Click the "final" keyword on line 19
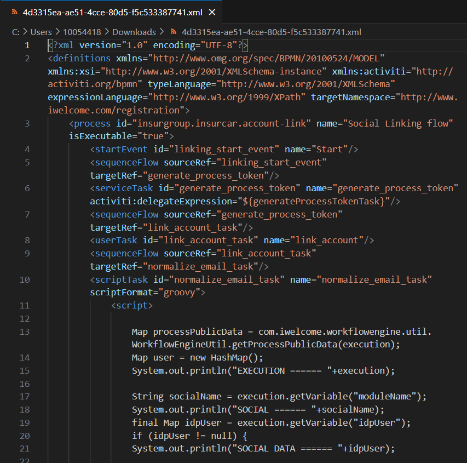The width and height of the screenshot is (467, 463). coord(145,423)
